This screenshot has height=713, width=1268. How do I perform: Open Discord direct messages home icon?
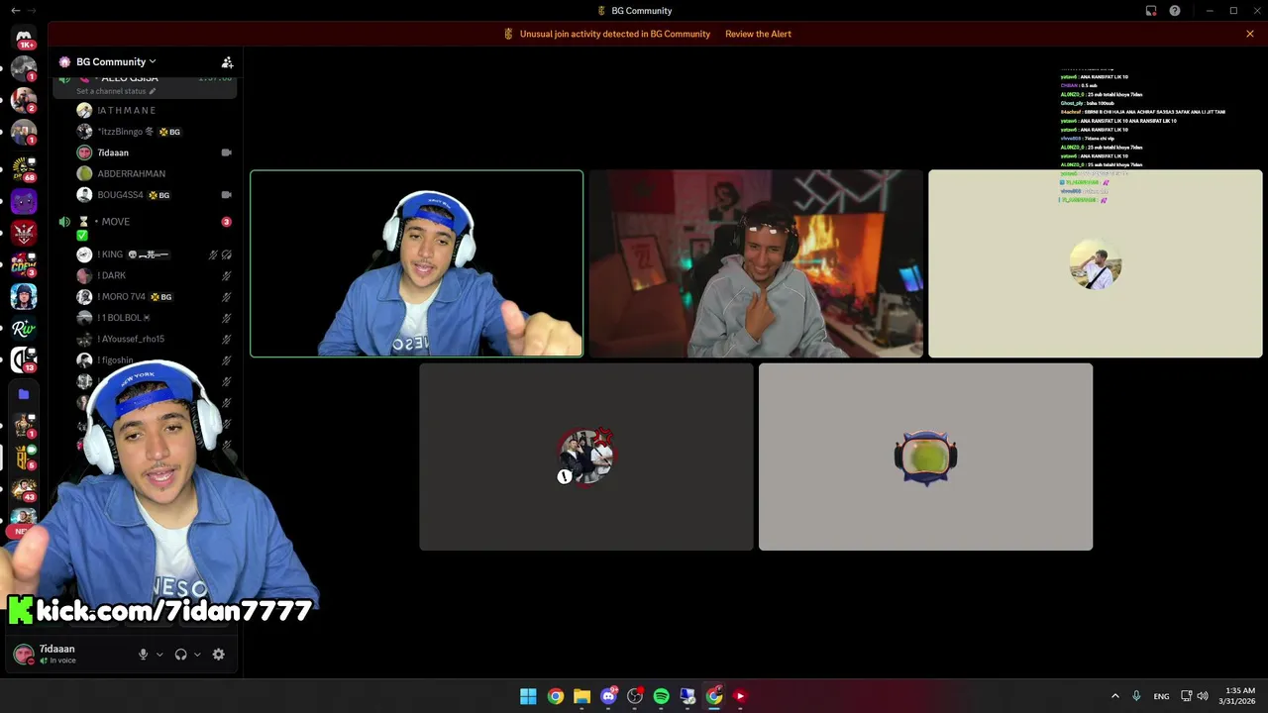(x=24, y=38)
